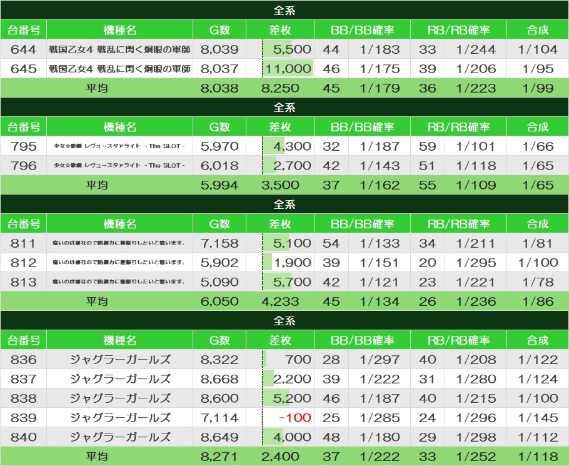This screenshot has height=466, width=569.
Task: Click RB確率 value 1/206
Action: (x=476, y=69)
